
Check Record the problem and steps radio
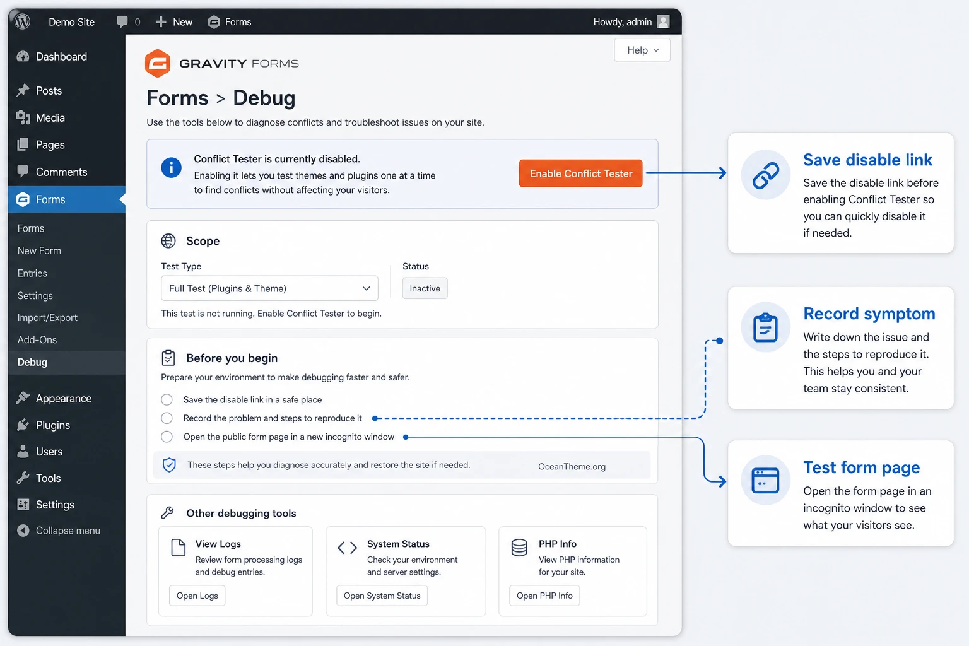tap(167, 418)
